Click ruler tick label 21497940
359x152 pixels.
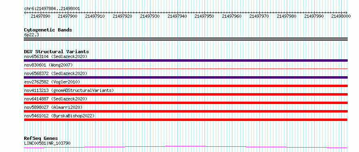[177, 16]
